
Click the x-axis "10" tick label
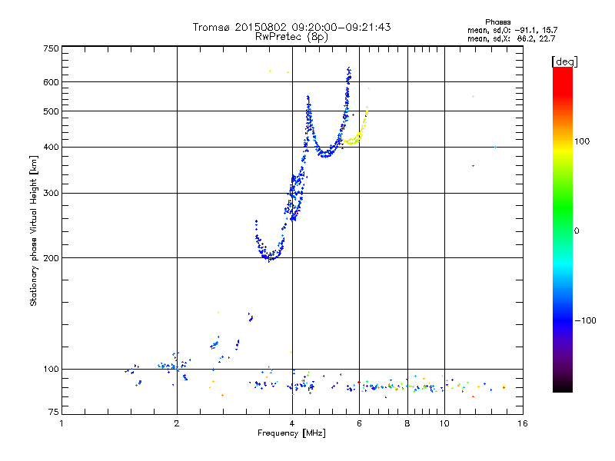point(444,423)
